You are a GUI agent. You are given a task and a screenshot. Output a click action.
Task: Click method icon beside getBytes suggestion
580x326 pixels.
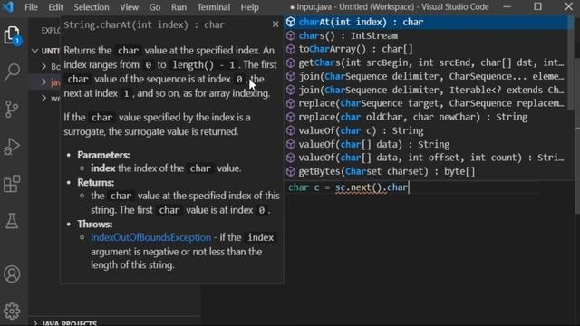coord(291,171)
